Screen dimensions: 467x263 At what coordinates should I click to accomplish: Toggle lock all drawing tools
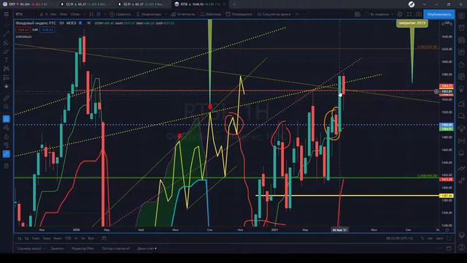[x=7, y=137]
